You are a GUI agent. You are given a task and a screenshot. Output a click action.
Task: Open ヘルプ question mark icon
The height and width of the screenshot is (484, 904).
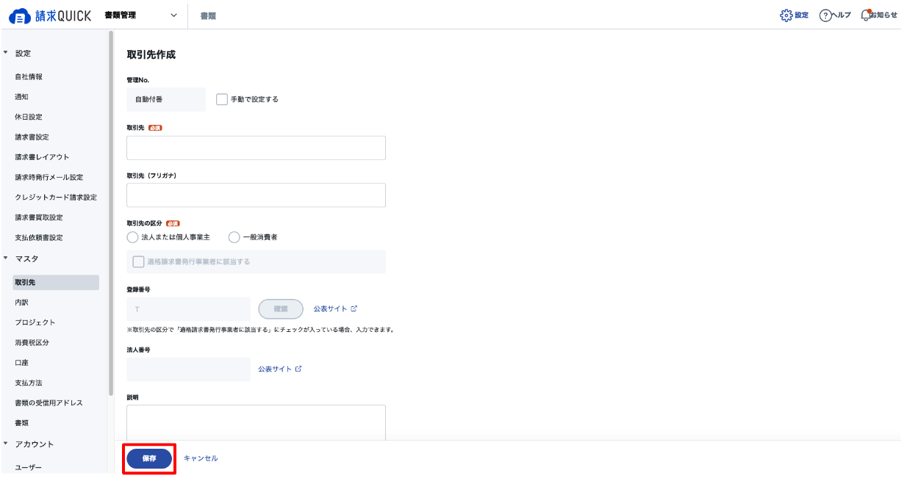[x=825, y=15]
